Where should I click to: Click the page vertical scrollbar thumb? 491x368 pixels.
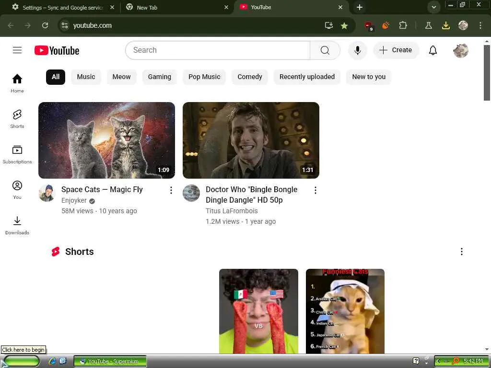click(487, 73)
